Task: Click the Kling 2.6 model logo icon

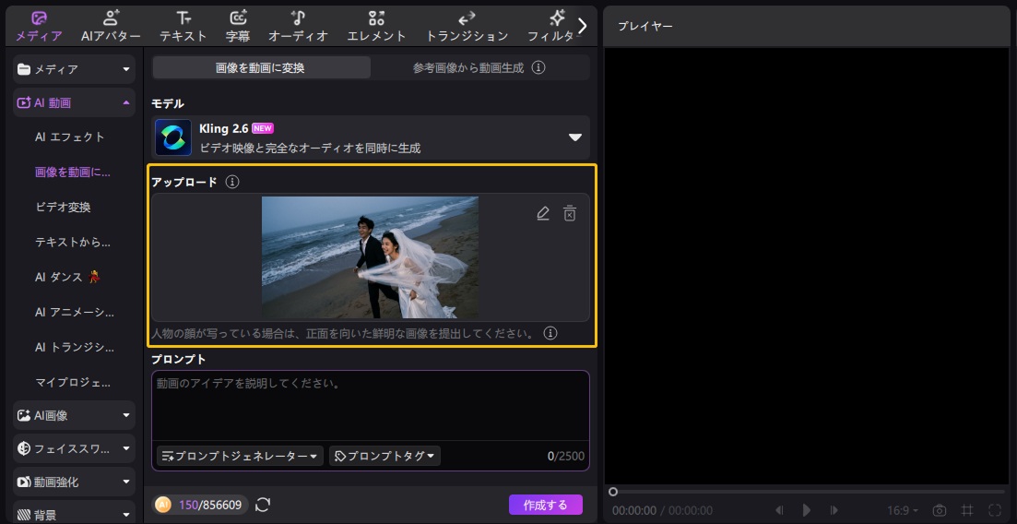Action: (173, 137)
